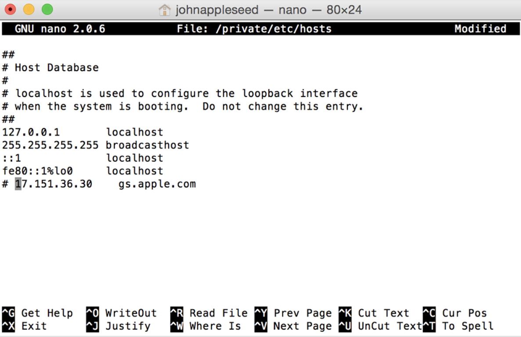Click the ^C Cur Pos shortcut icon
The height and width of the screenshot is (337, 521).
pos(428,313)
